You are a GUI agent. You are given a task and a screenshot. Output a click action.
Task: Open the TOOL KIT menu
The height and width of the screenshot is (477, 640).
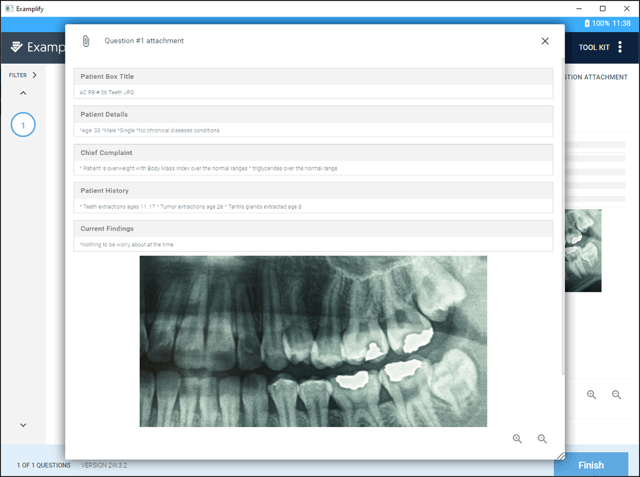594,48
